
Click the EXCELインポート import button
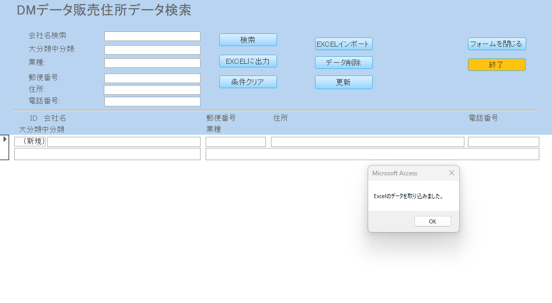[343, 44]
